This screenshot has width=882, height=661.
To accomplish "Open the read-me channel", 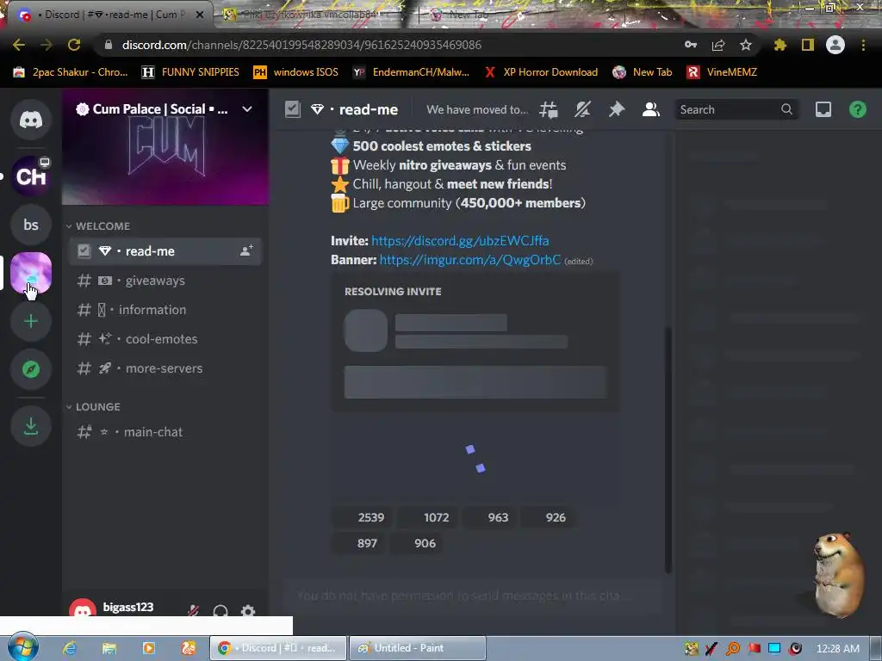I will pyautogui.click(x=165, y=251).
